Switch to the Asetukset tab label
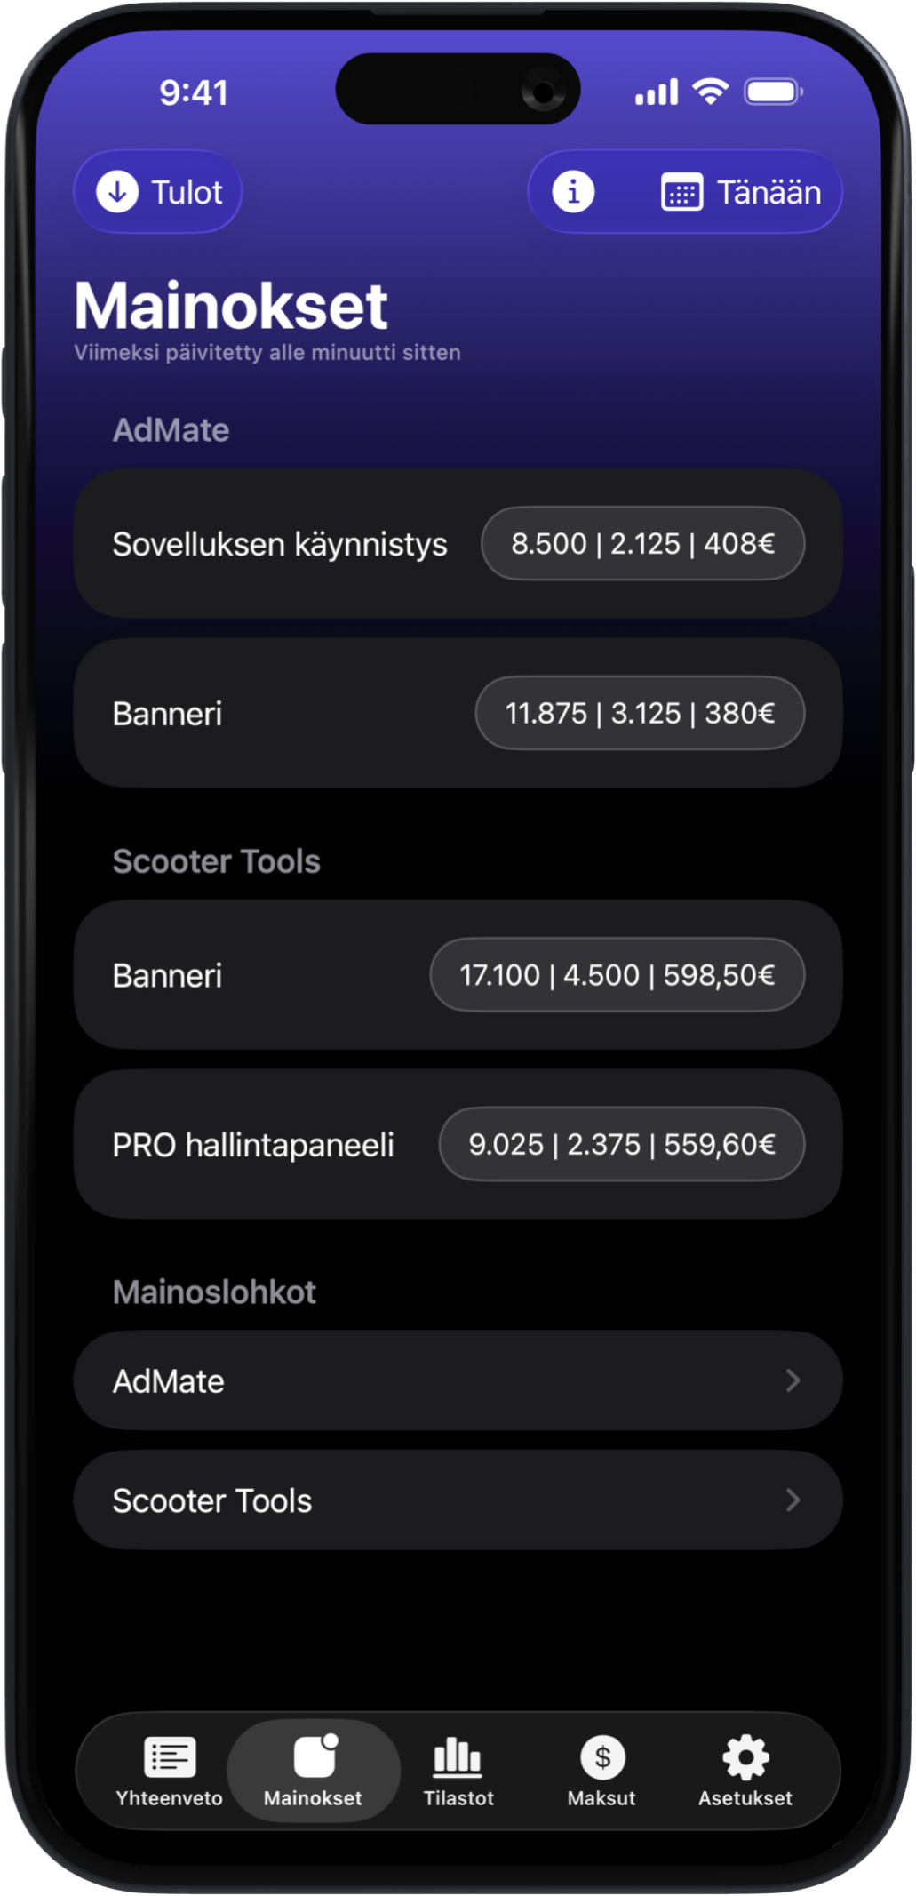 [745, 1798]
